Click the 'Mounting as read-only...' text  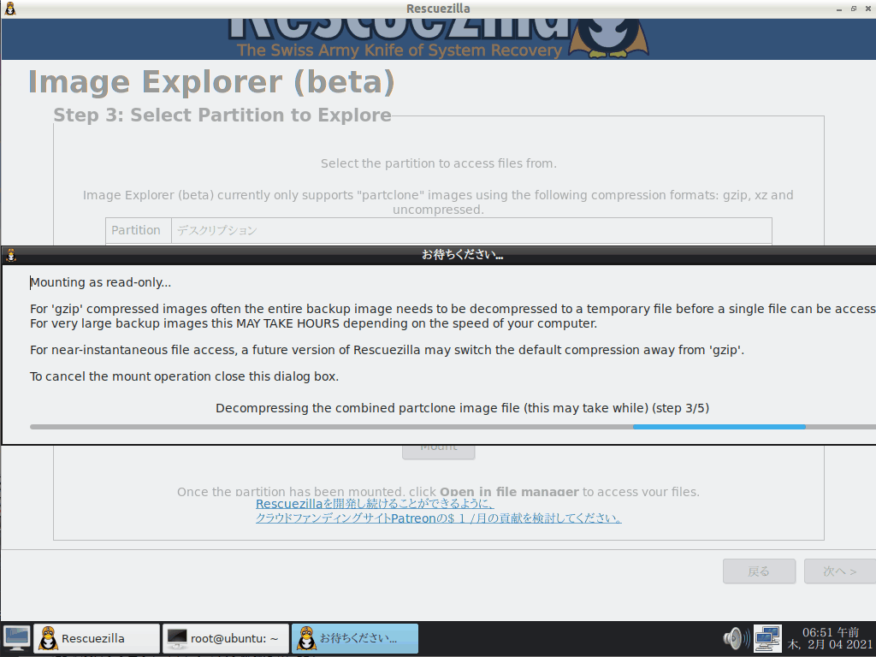coord(101,282)
